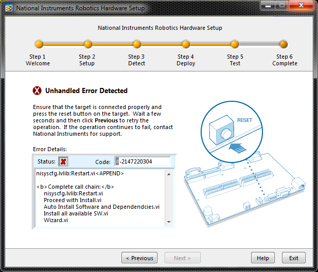
Task: Click the 'Unhandled Error Detected' heading
Action: point(86,90)
